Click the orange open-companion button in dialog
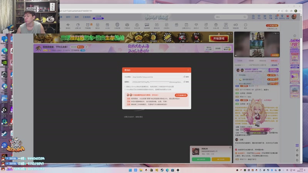This screenshot has height=173, width=308. (181, 95)
